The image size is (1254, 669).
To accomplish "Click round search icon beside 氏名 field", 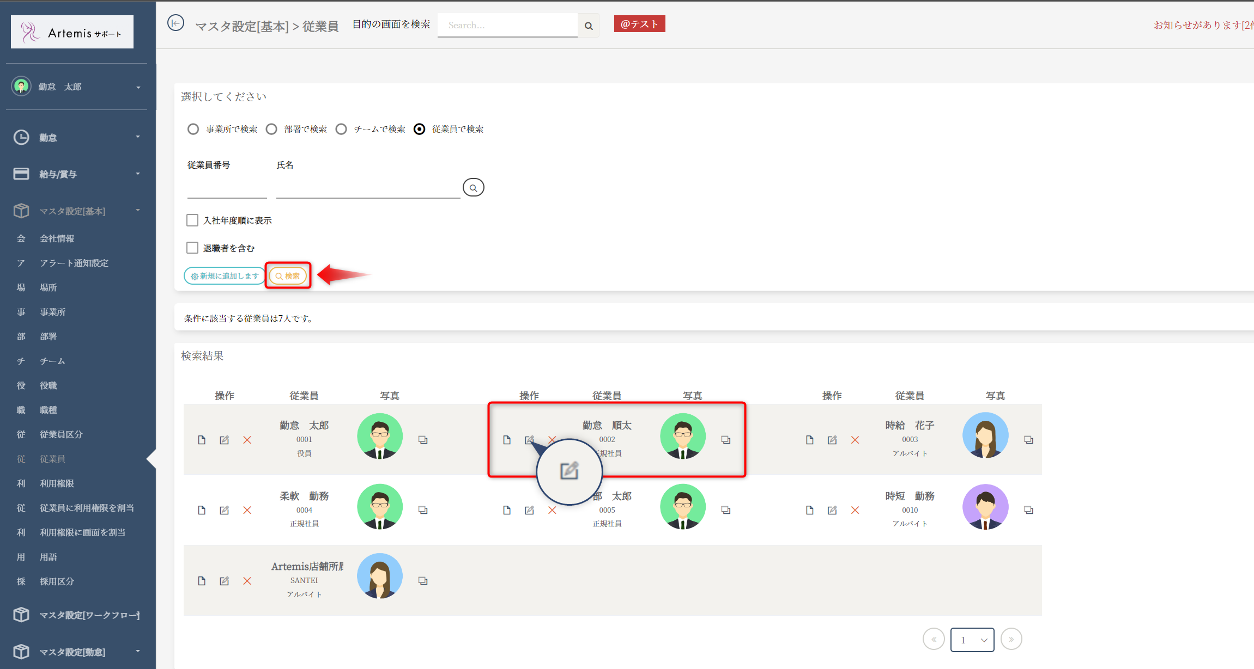I will [473, 188].
